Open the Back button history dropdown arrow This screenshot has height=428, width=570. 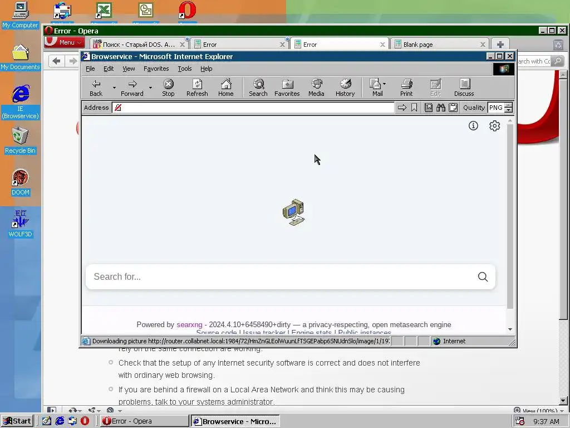(114, 87)
